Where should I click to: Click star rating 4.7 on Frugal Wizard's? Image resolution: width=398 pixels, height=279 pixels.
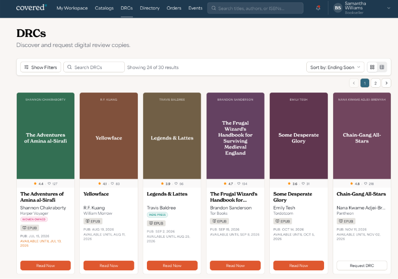point(228,184)
